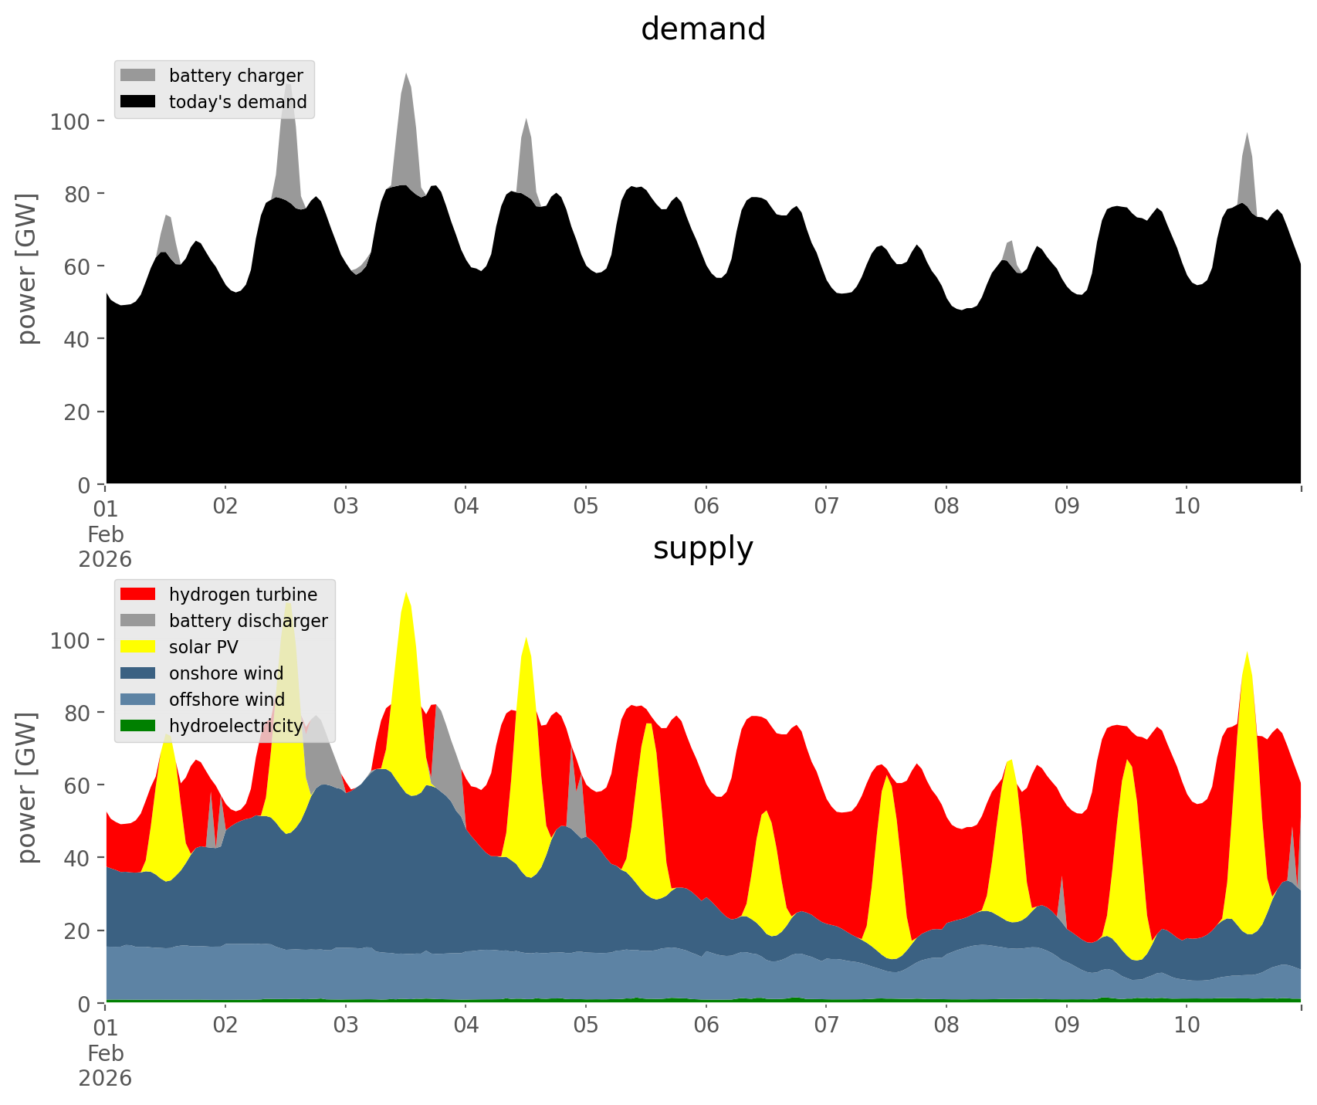The height and width of the screenshot is (1105, 1317).
Task: Select the 'hydrogen turbine' legend label
Action: 242,595
